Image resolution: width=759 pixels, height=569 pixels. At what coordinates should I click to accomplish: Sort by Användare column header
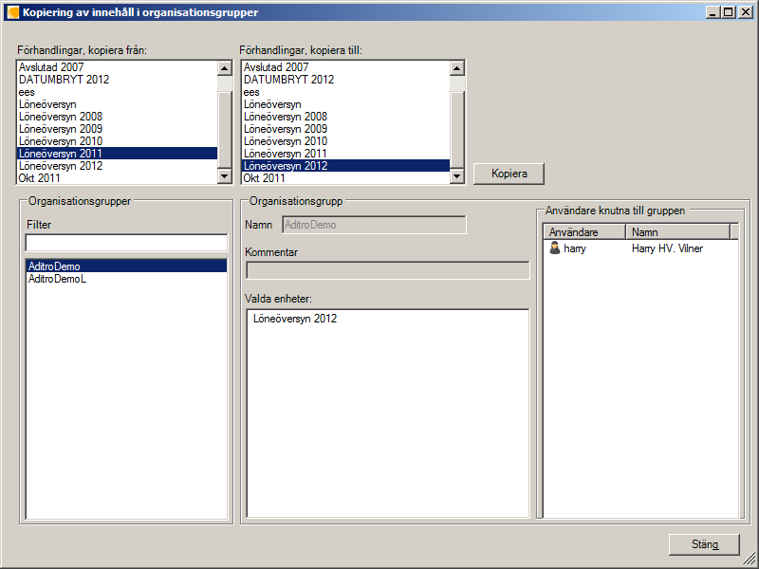tap(584, 232)
